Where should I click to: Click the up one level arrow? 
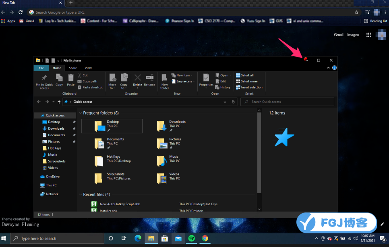pyautogui.click(x=59, y=102)
